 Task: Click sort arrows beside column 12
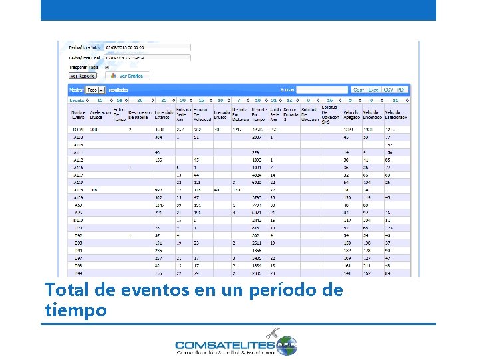[297, 100]
